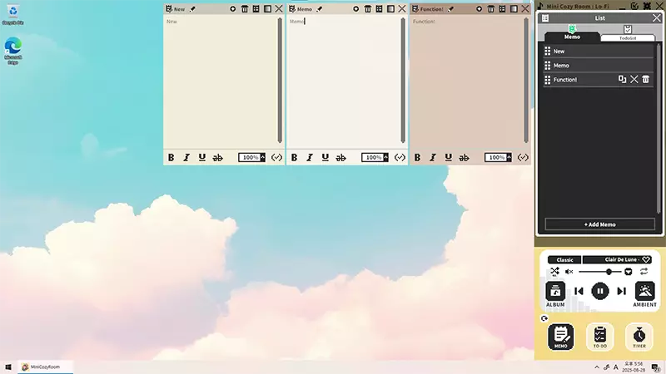Image resolution: width=666 pixels, height=374 pixels.
Task: Delete the New memo using trash icon
Action: coord(245,9)
